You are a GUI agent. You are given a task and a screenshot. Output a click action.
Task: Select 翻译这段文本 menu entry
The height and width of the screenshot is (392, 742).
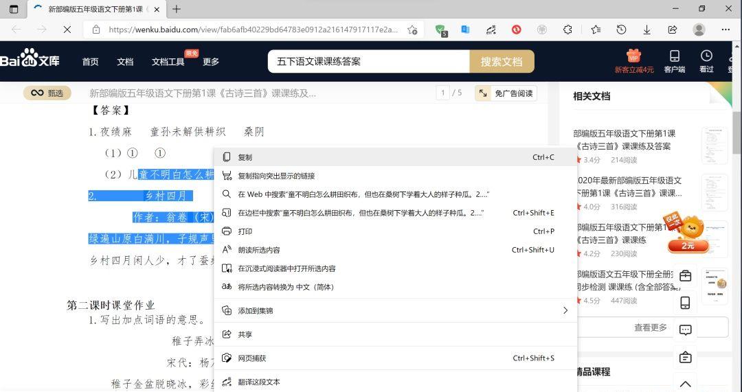pos(396,382)
